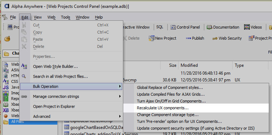This screenshot has height=135, width=272.
Task: Click the folder icon on the Cha... bar
Action: point(6,54)
